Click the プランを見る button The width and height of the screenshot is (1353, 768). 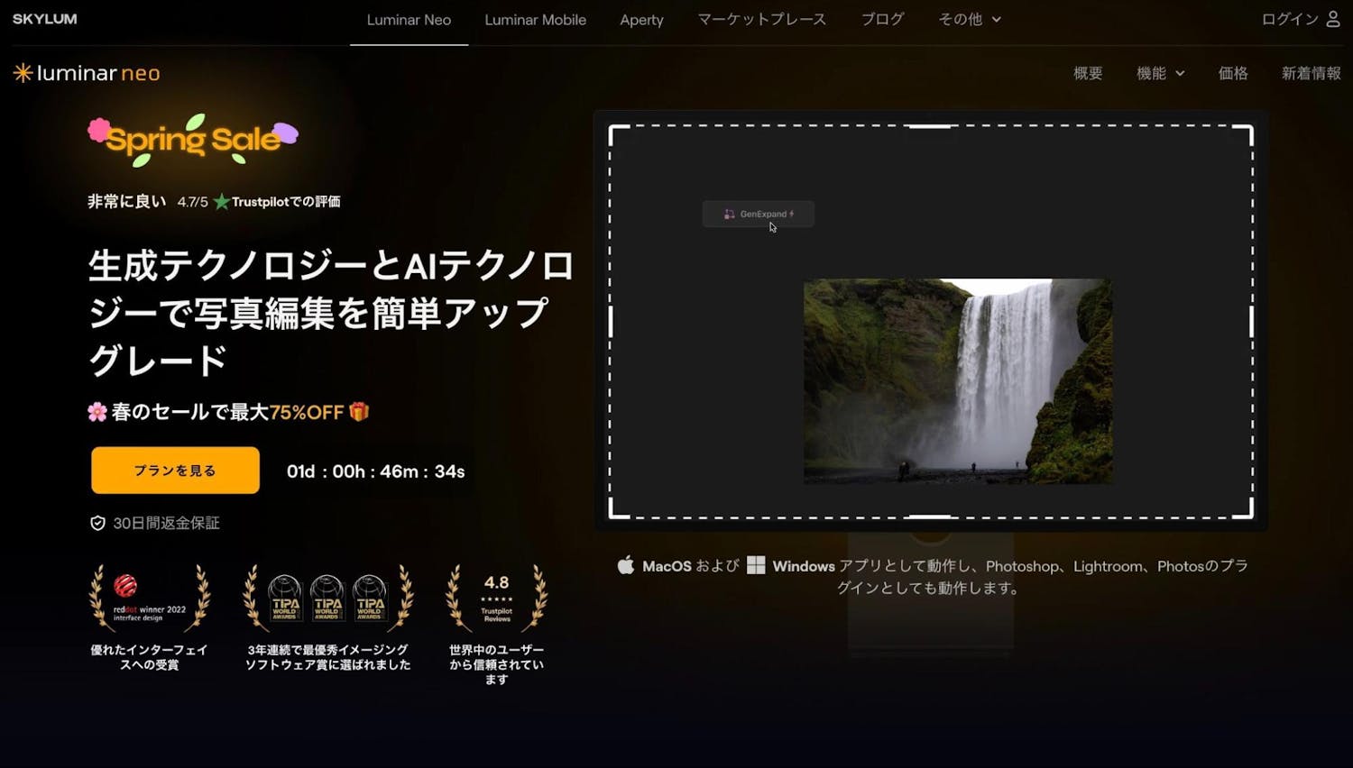(175, 471)
